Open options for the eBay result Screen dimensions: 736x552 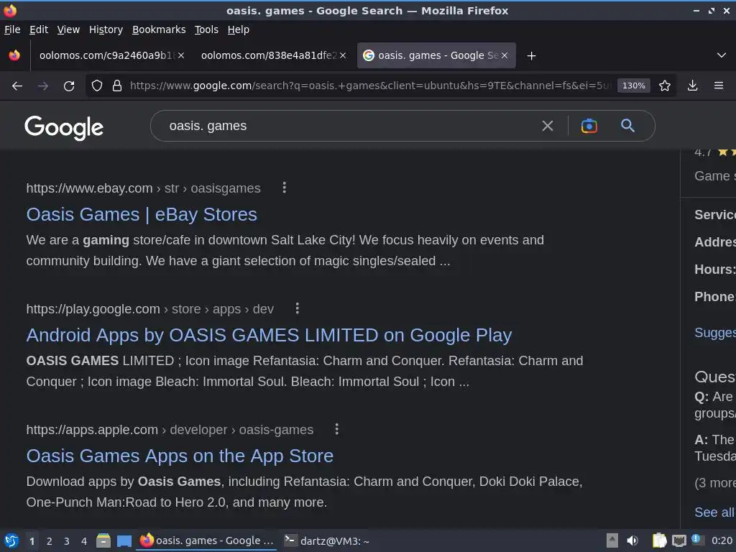[x=284, y=188]
